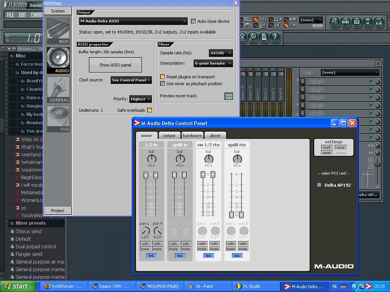Open the Priority Highest dropdown
The image size is (390, 292).
pyautogui.click(x=141, y=99)
